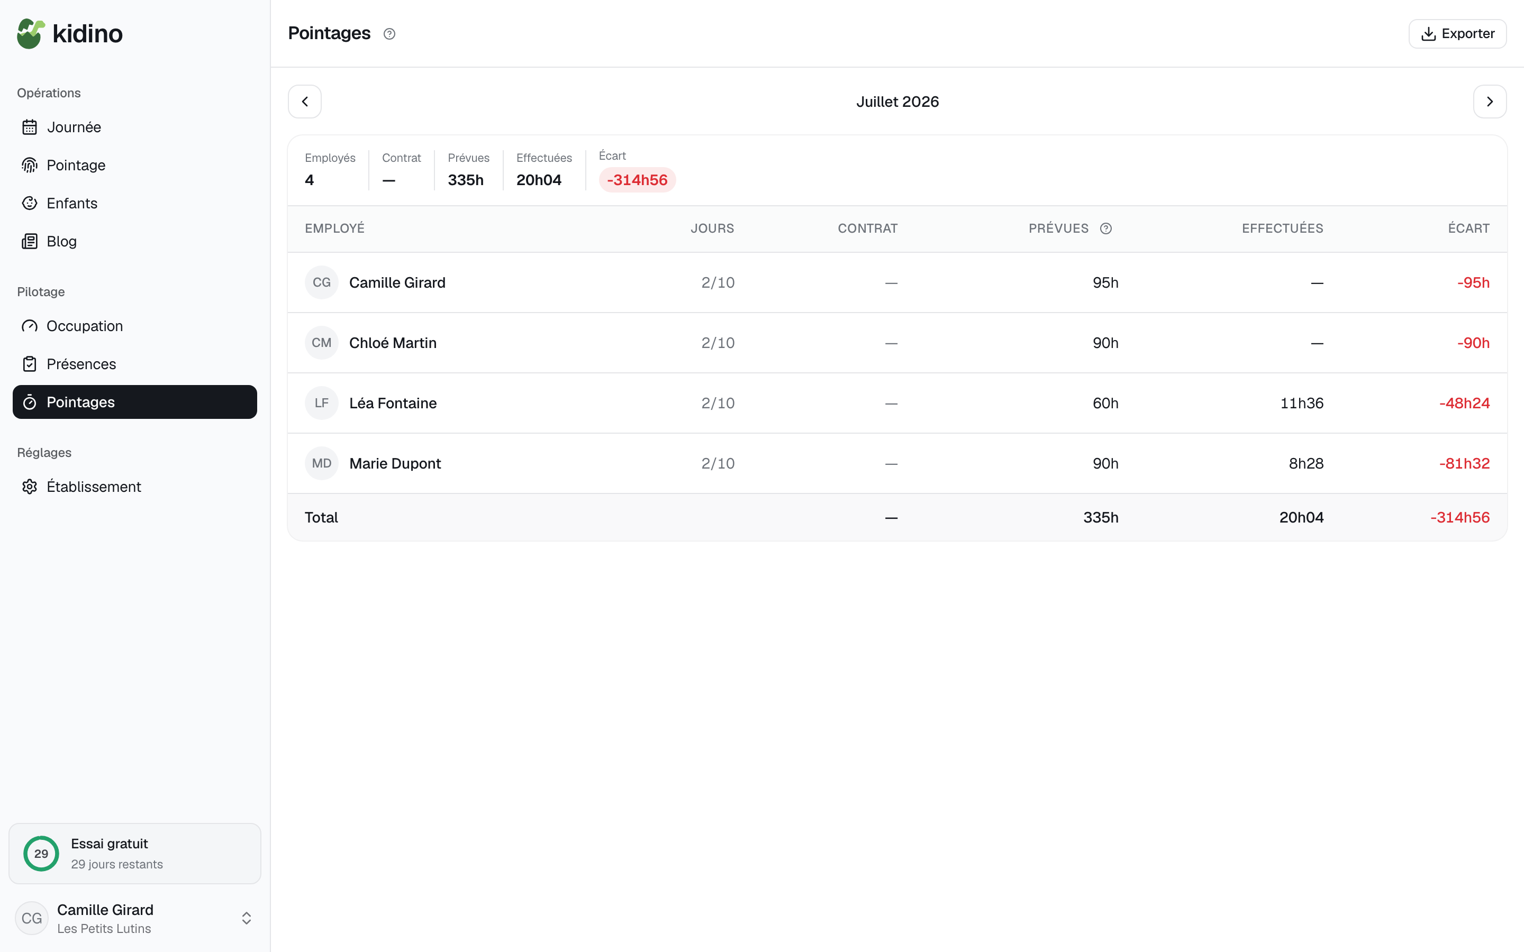Click the CG avatar of Camille Girard row
Viewport: 1524px width, 952px height.
pyautogui.click(x=322, y=283)
